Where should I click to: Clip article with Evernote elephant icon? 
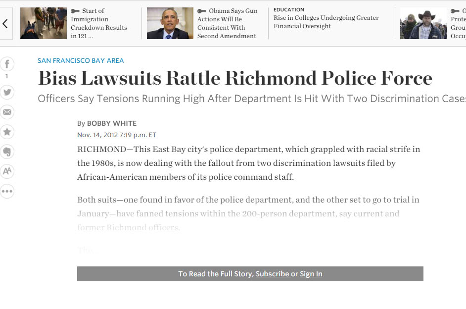pyautogui.click(x=7, y=152)
